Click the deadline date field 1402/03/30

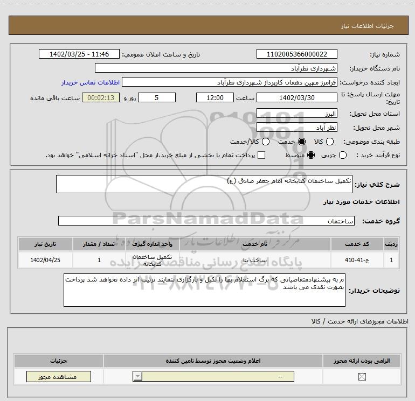[296, 97]
